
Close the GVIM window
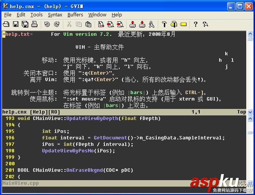[249, 6]
